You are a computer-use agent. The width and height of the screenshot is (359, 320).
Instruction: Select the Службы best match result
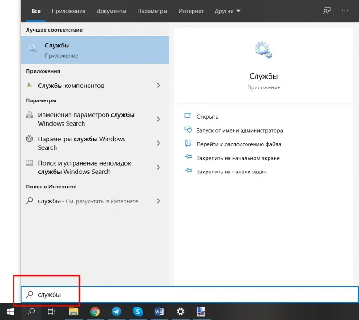(95, 50)
